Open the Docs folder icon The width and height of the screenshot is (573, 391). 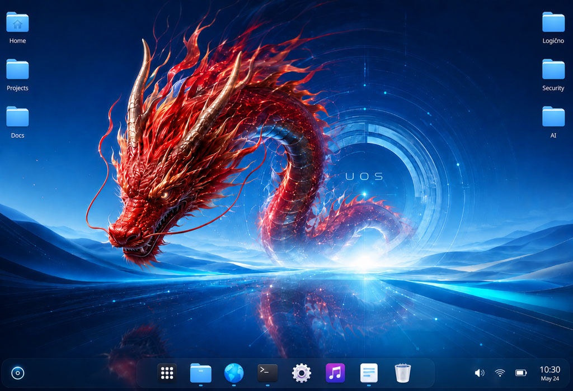(x=17, y=117)
